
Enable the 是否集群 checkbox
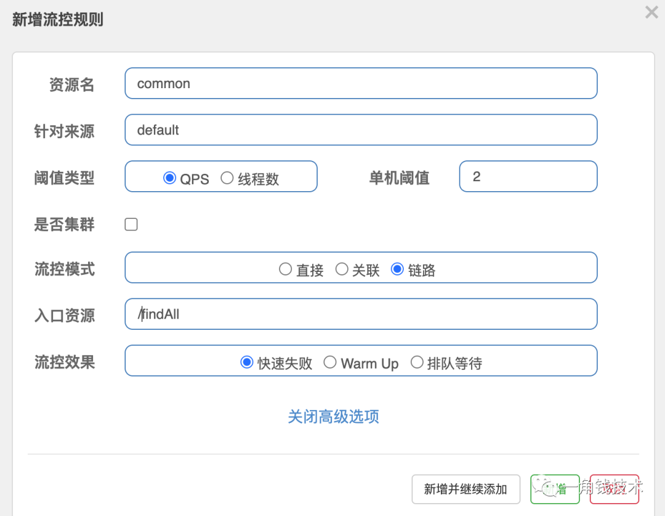click(131, 224)
